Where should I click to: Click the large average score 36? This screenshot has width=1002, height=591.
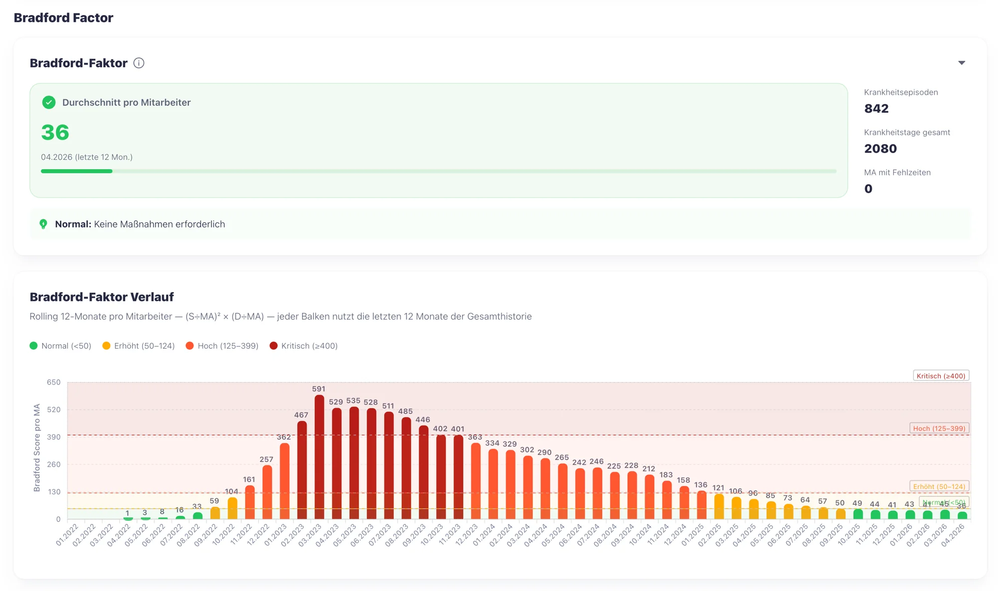tap(55, 133)
